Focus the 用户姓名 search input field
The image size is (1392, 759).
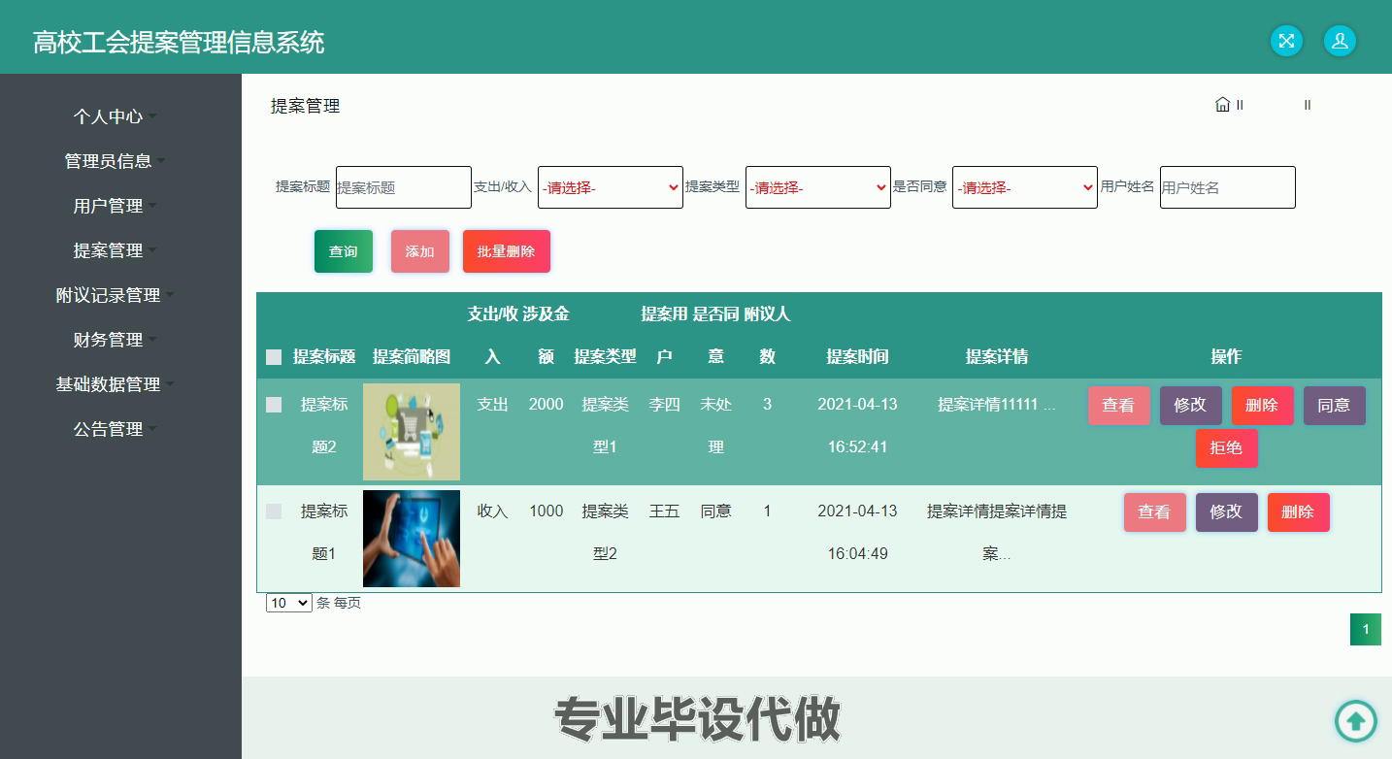[x=1228, y=187]
